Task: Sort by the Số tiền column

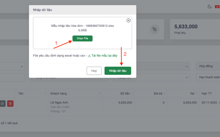Action: [x=134, y=94]
